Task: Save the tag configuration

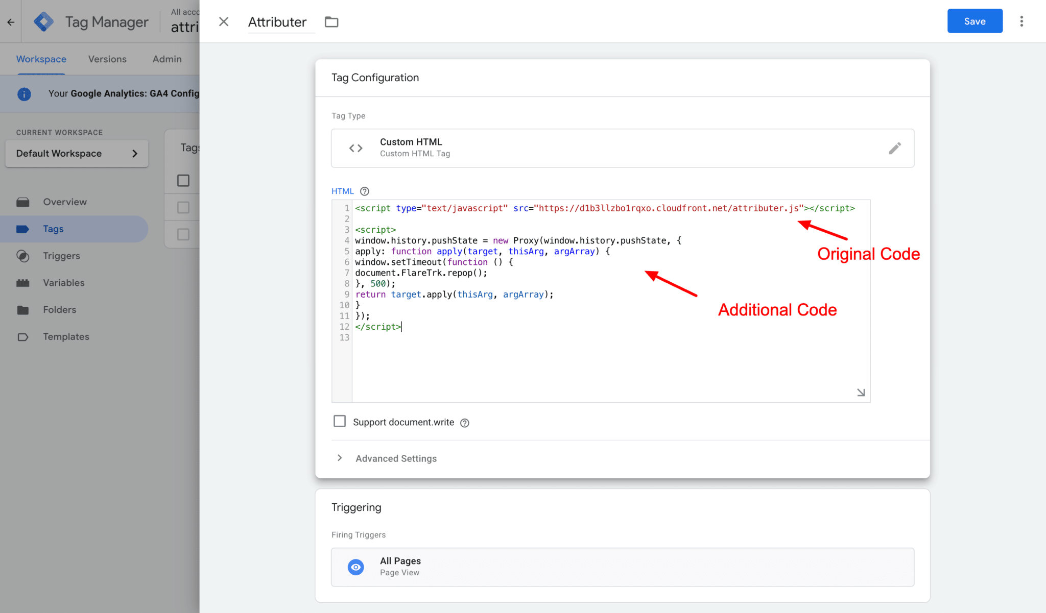Action: (974, 21)
